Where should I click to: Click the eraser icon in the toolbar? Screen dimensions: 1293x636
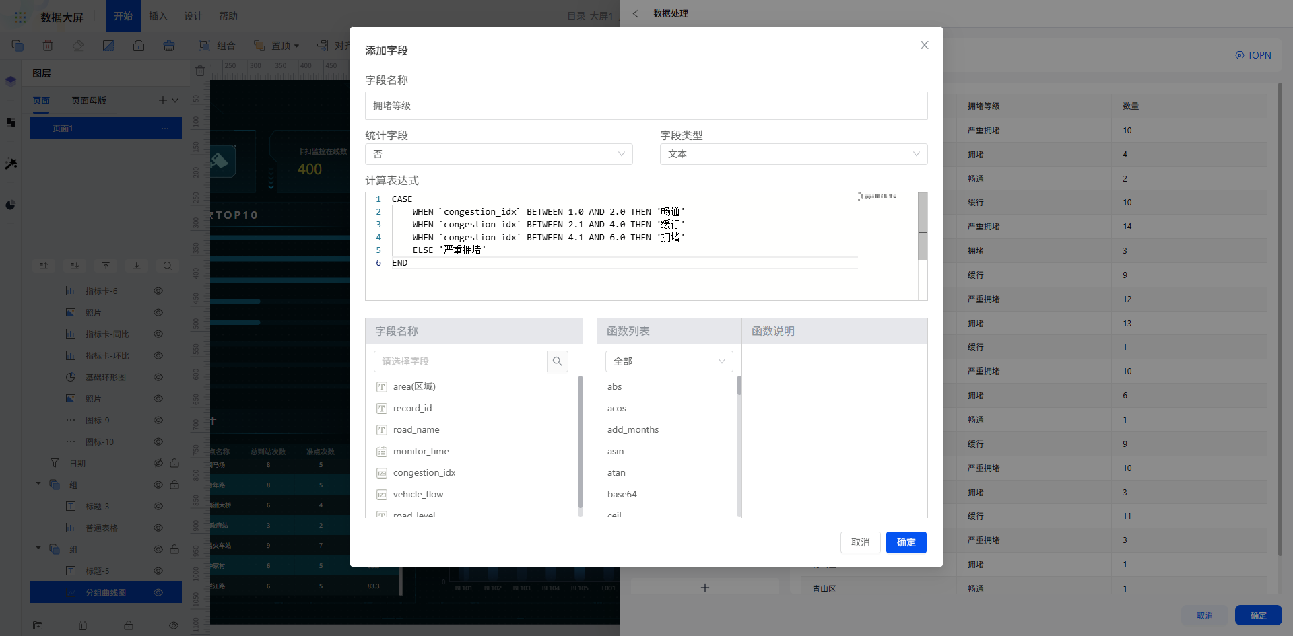(78, 46)
